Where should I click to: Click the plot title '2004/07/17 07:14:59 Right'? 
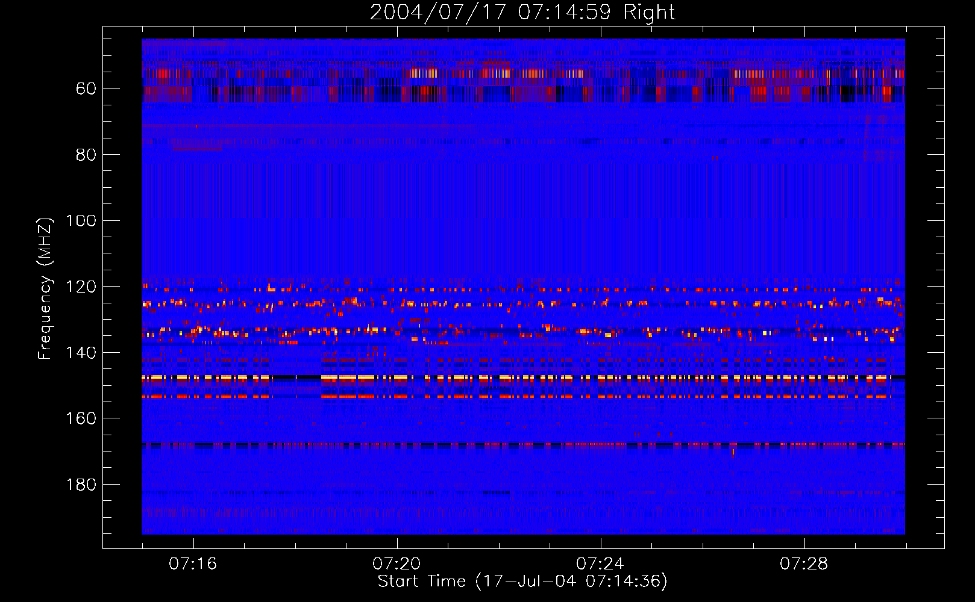pos(522,12)
